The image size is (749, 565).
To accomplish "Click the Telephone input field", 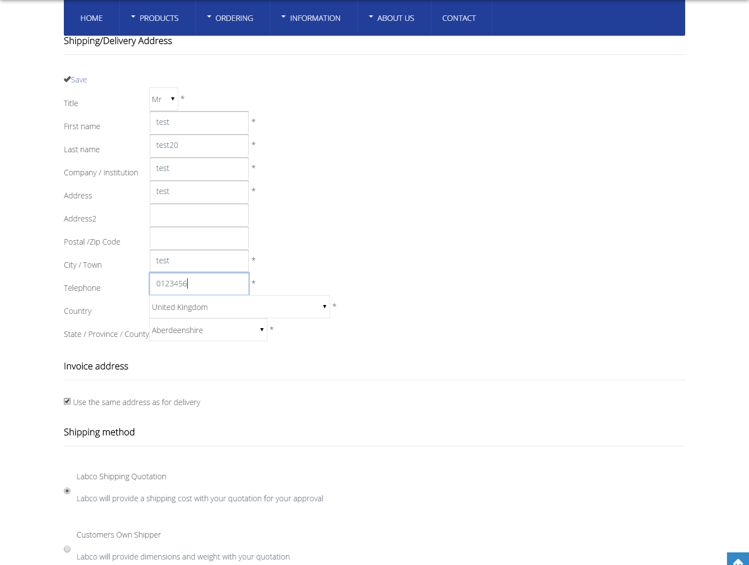I will coord(199,284).
